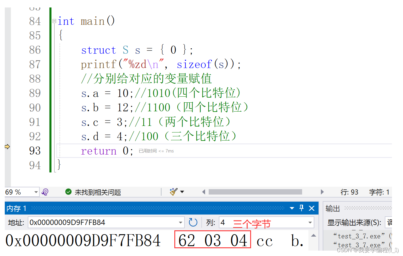Select the 04 byte in memory dump
Image resolution: width=403 pixels, height=256 pixels.
pyautogui.click(x=239, y=241)
